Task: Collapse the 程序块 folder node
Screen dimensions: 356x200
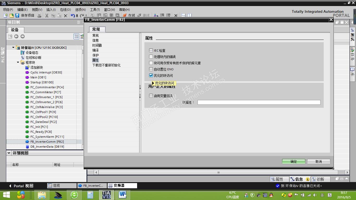Action: coord(18,63)
